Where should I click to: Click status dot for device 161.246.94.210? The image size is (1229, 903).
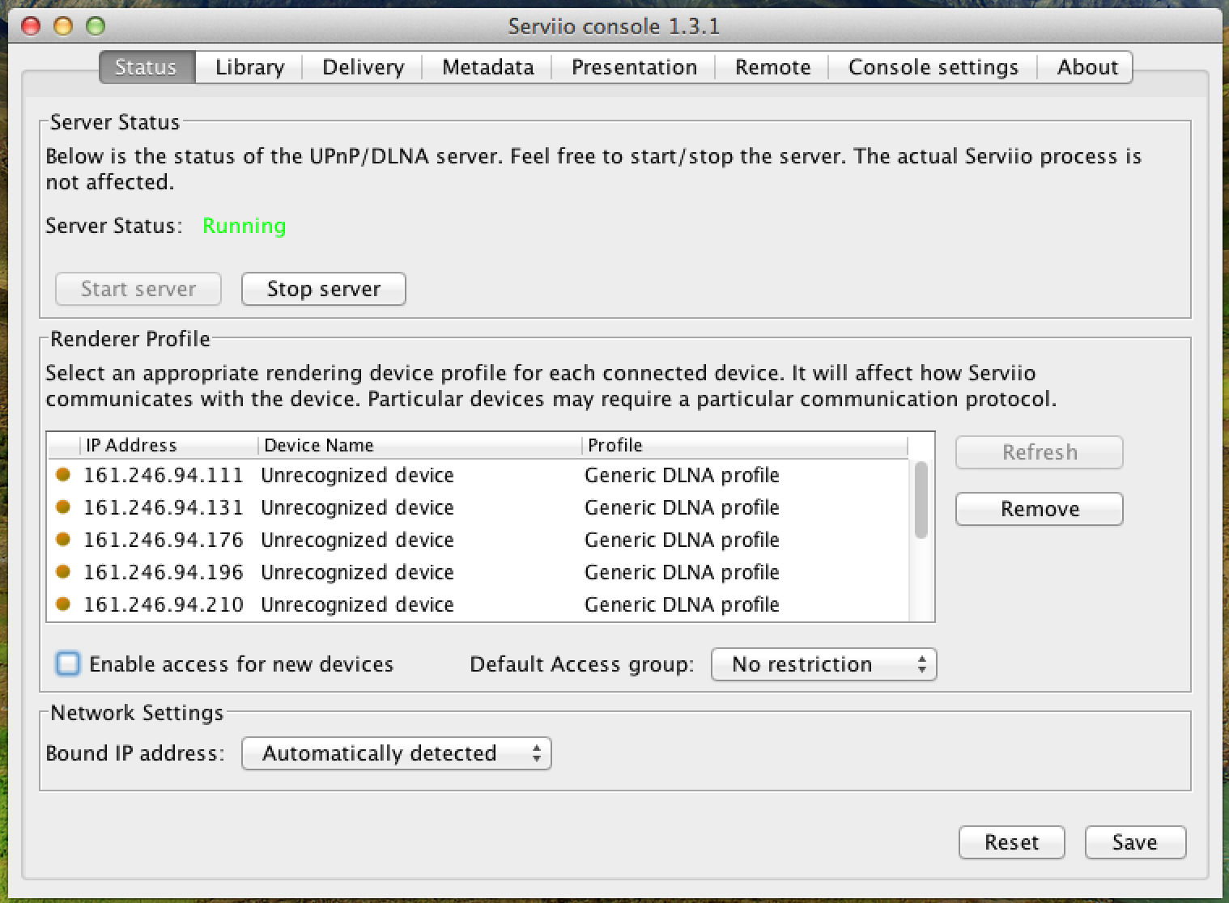(63, 604)
